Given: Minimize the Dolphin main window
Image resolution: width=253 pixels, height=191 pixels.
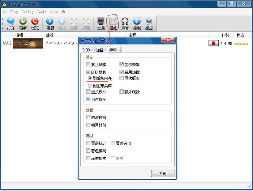Looking at the screenshot, I should pos(222,4).
